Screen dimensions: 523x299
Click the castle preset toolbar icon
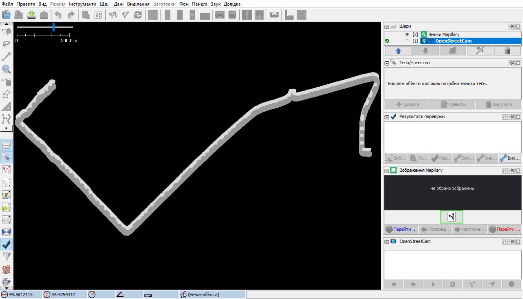tap(274, 15)
